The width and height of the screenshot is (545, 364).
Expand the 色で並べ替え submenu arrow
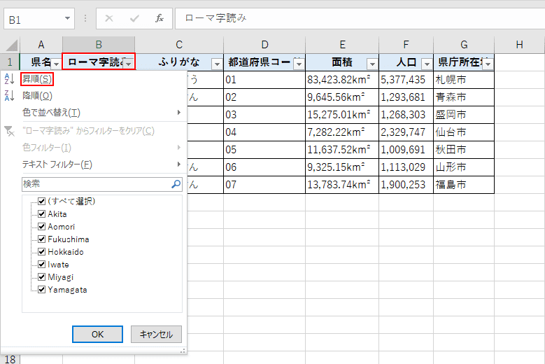pyautogui.click(x=179, y=112)
